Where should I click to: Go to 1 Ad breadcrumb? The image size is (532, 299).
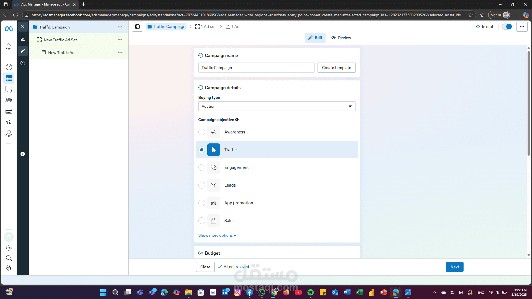pyautogui.click(x=233, y=27)
